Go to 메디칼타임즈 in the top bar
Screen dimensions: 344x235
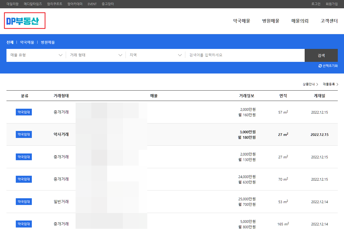(33, 4)
